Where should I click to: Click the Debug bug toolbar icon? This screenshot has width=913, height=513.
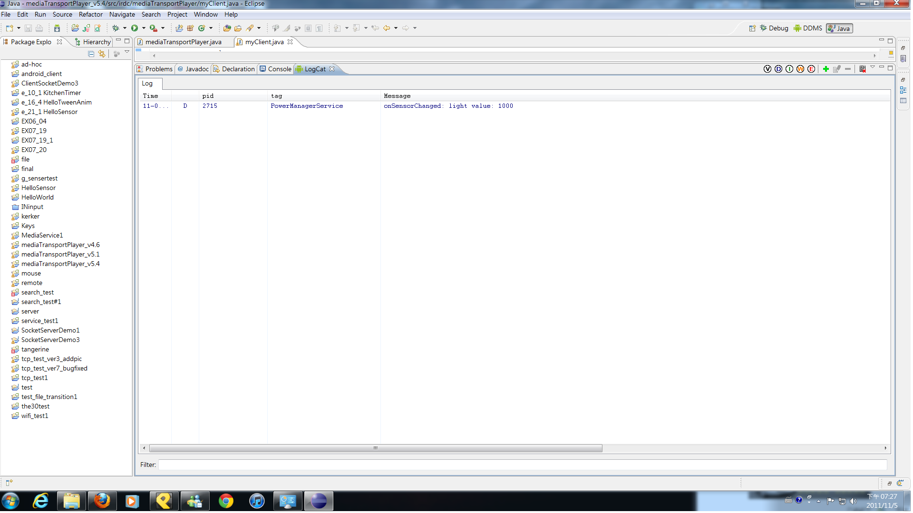click(x=116, y=28)
